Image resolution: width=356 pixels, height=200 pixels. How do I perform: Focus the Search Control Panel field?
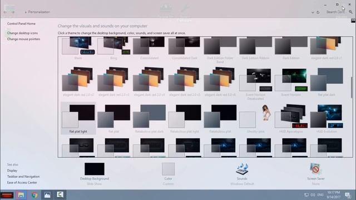pos(335,12)
